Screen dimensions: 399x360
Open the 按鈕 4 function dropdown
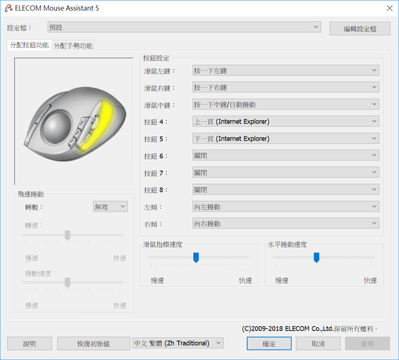[286, 121]
